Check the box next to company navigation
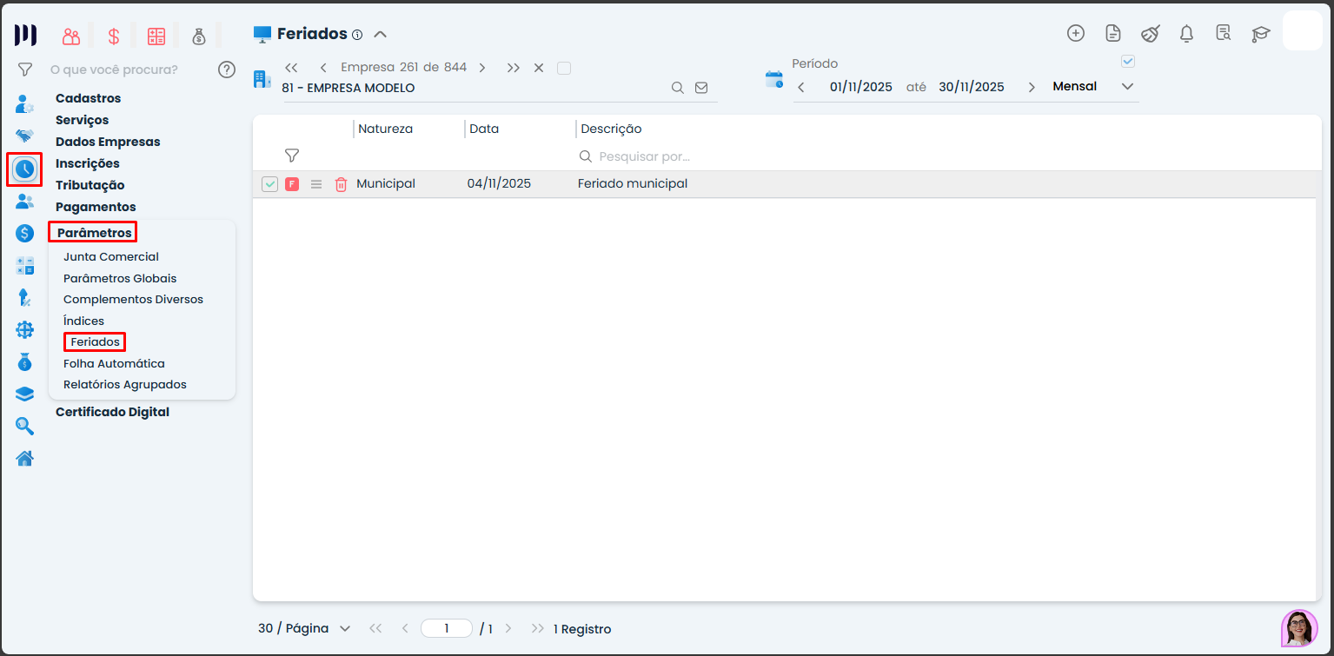 564,68
